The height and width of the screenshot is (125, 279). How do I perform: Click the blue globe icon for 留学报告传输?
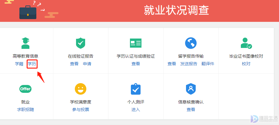click(191, 43)
